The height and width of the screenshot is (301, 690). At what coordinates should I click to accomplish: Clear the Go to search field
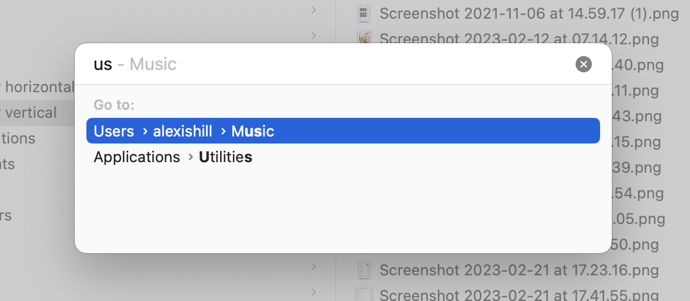click(x=583, y=64)
